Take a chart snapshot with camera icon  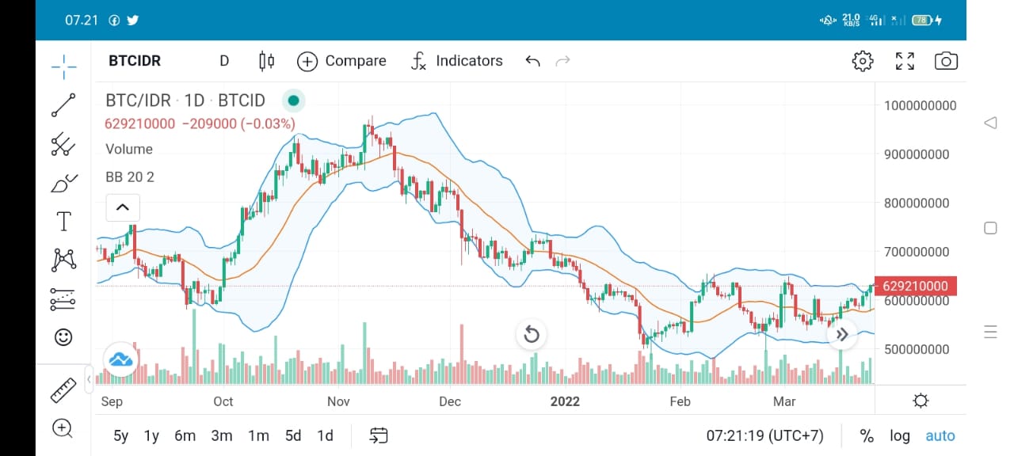click(x=946, y=61)
